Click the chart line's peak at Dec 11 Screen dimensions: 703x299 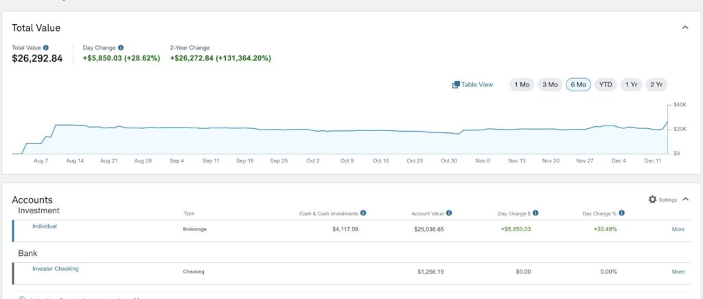[x=667, y=123]
